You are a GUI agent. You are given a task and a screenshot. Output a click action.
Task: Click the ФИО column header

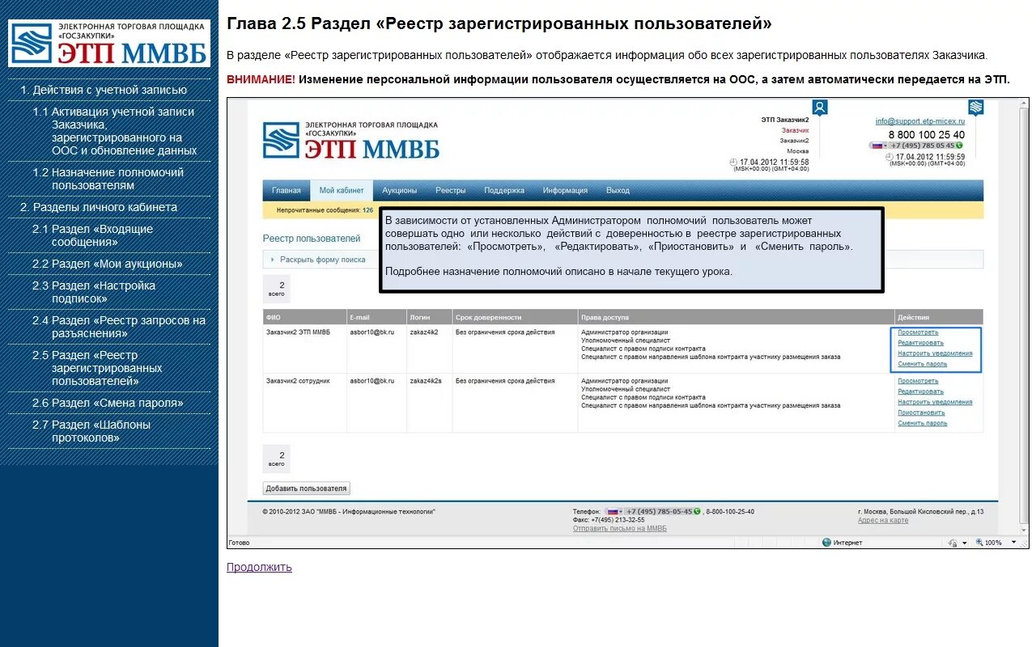[x=304, y=317]
